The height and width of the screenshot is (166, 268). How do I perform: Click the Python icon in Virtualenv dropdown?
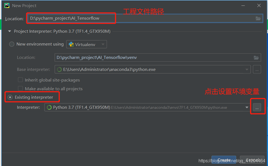71,44
